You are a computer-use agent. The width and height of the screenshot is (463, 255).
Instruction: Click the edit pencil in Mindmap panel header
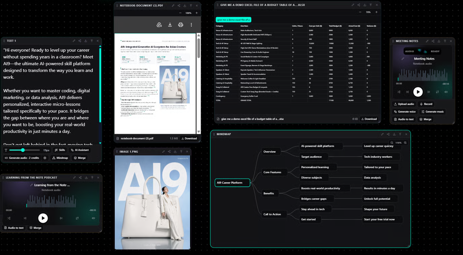[x=382, y=134]
